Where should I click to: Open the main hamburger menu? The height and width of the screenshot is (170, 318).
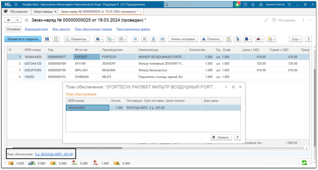pyautogui.click(x=16, y=4)
